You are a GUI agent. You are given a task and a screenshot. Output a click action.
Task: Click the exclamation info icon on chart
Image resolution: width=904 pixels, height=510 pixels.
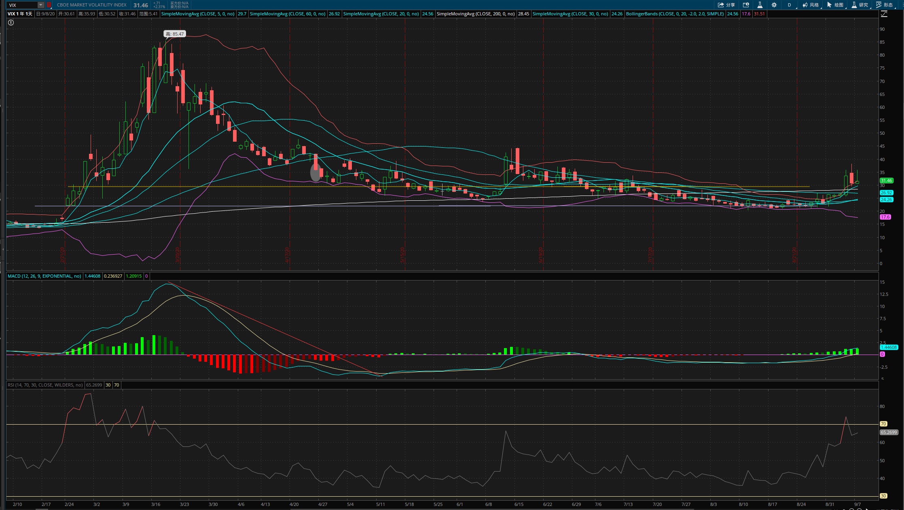(11, 23)
